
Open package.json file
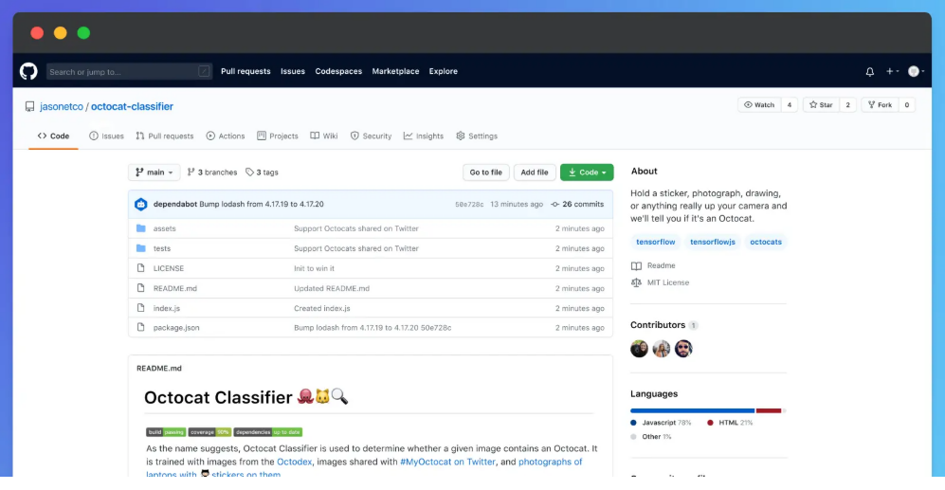(x=176, y=328)
